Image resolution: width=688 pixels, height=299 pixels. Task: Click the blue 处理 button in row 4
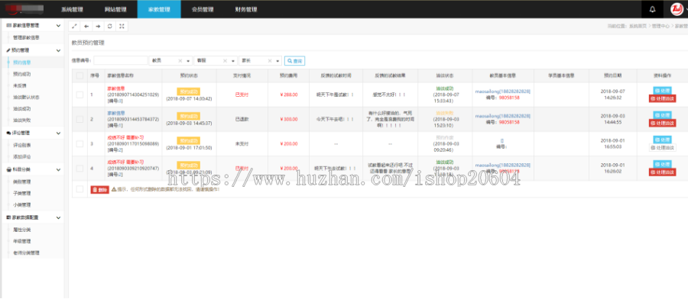tap(663, 164)
